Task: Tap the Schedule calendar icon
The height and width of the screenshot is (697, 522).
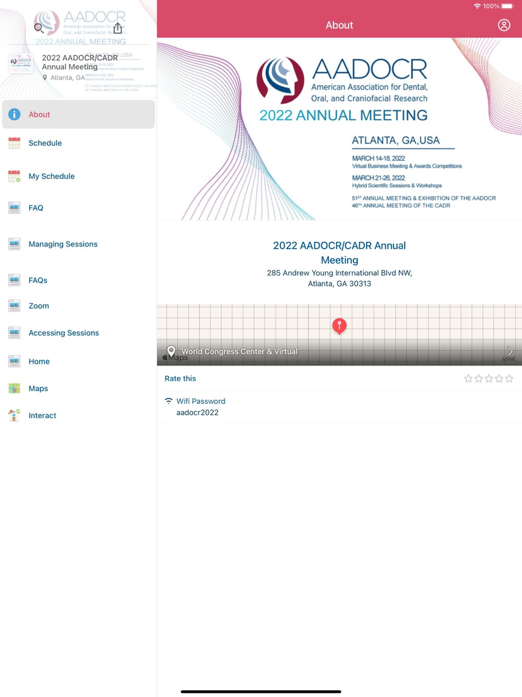Action: point(15,143)
